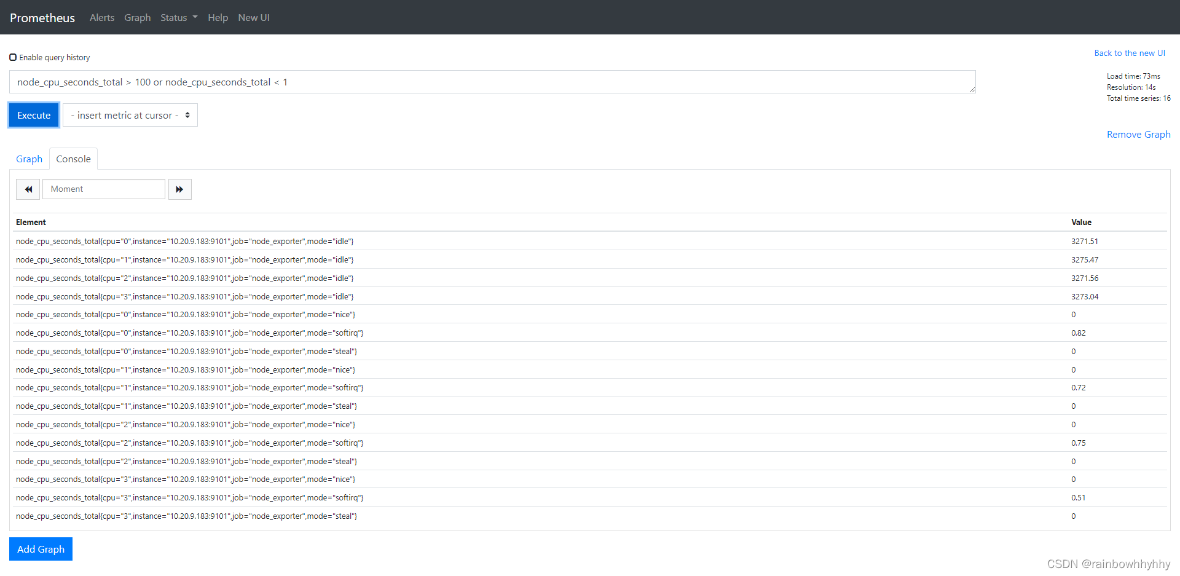Image resolution: width=1180 pixels, height=576 pixels.
Task: Open the insert metric at cursor dropdown
Action: click(x=130, y=115)
